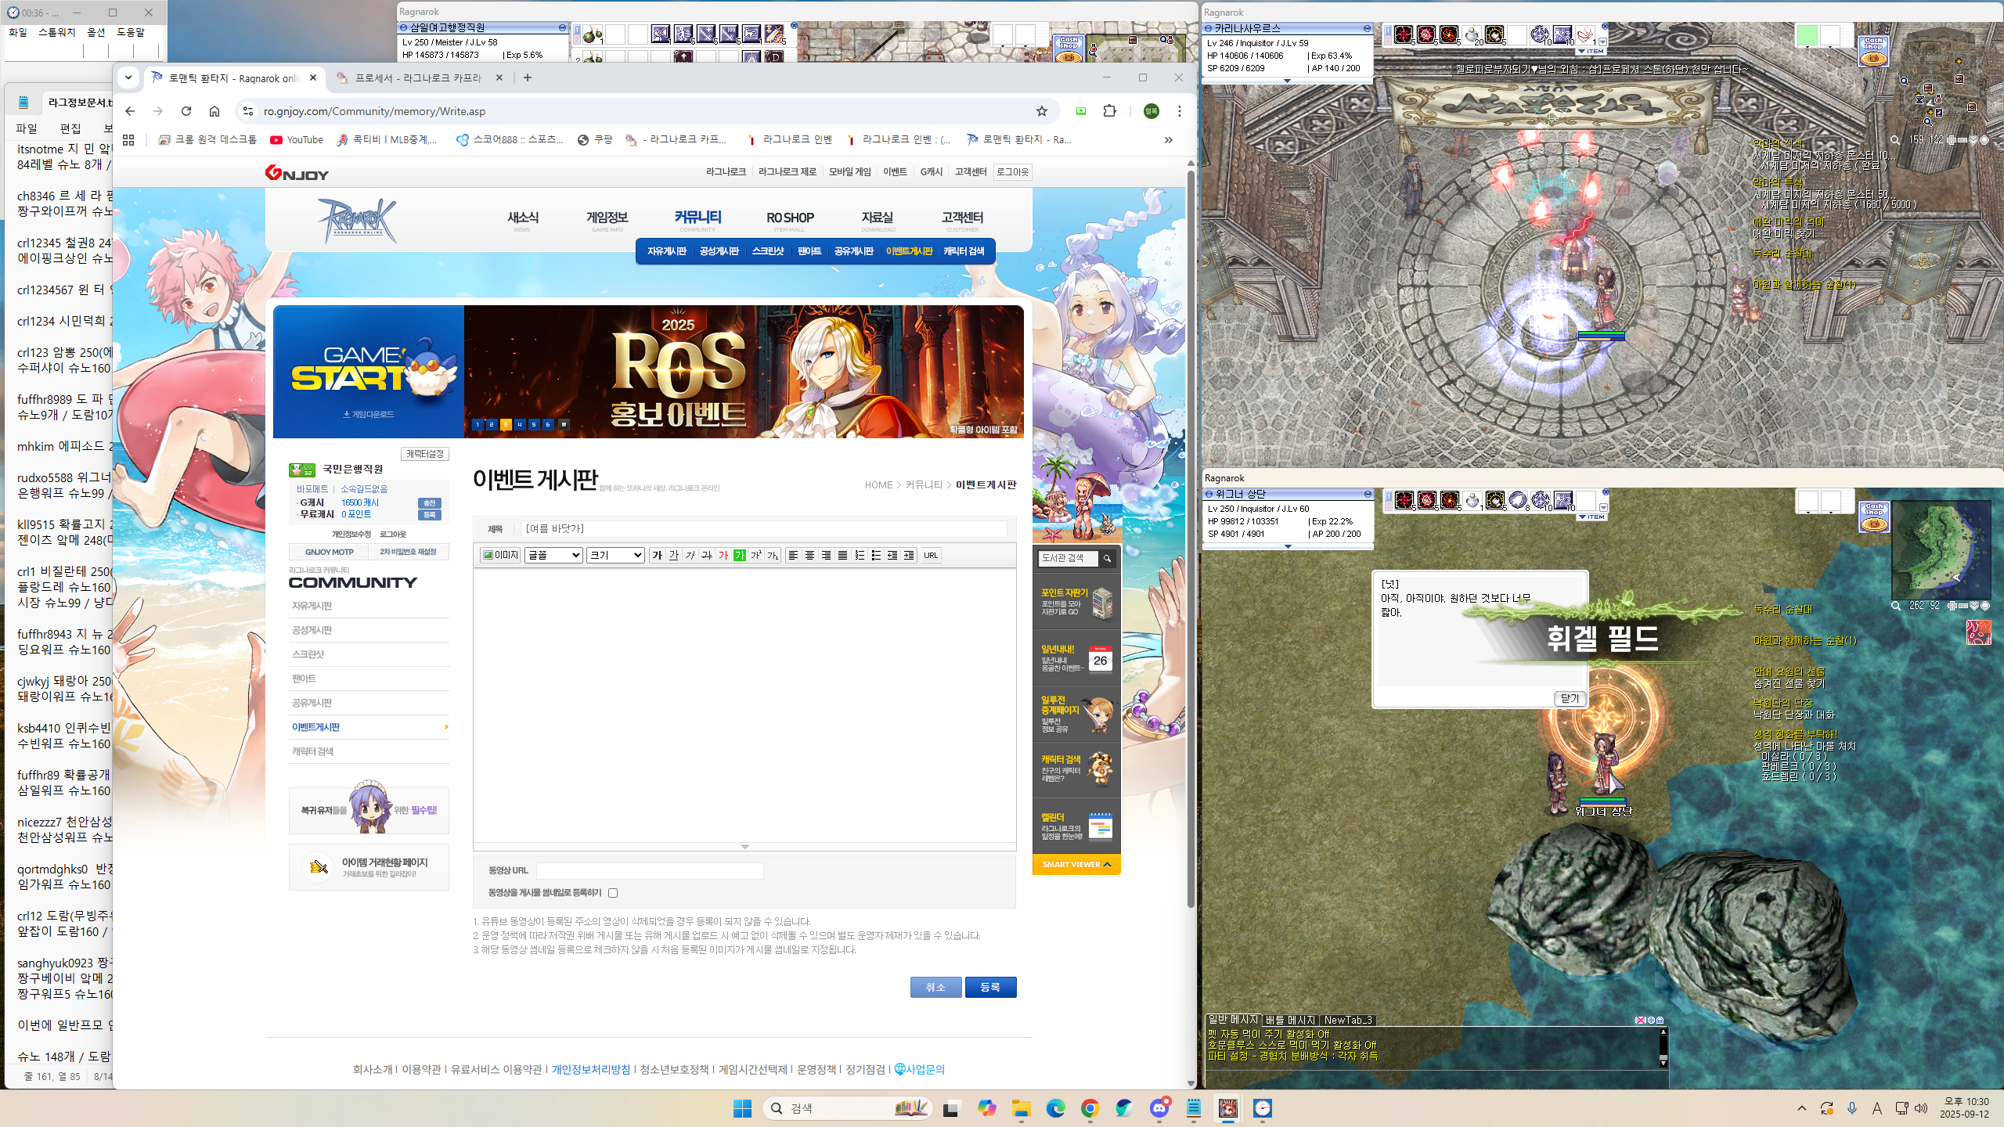The width and height of the screenshot is (2004, 1127).
Task: Check 동영상을 게시물 썸네일로 등록하기 checkbox
Action: tap(613, 893)
